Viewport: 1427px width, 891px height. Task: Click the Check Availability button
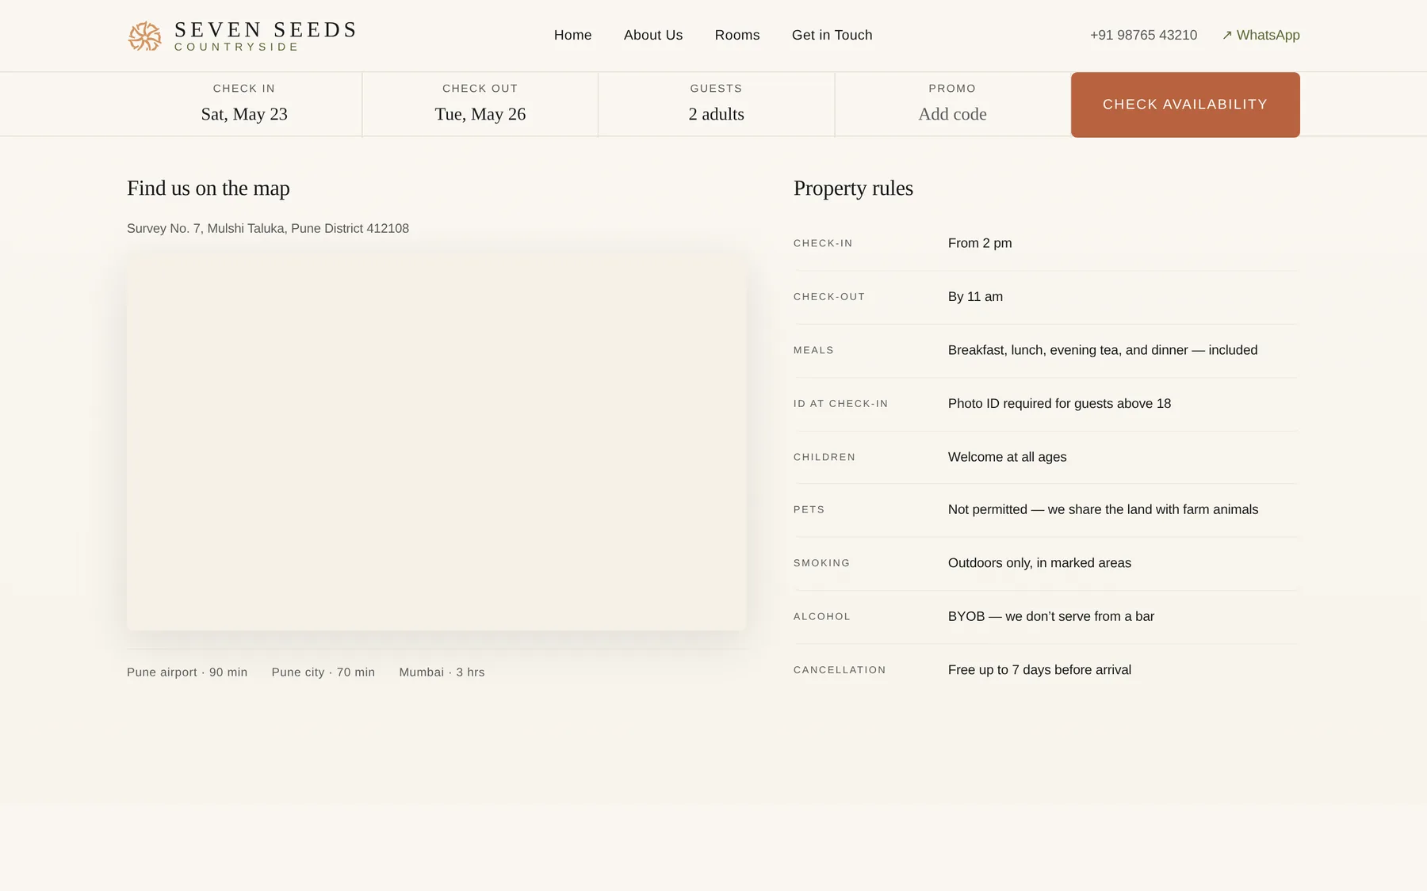coord(1185,105)
